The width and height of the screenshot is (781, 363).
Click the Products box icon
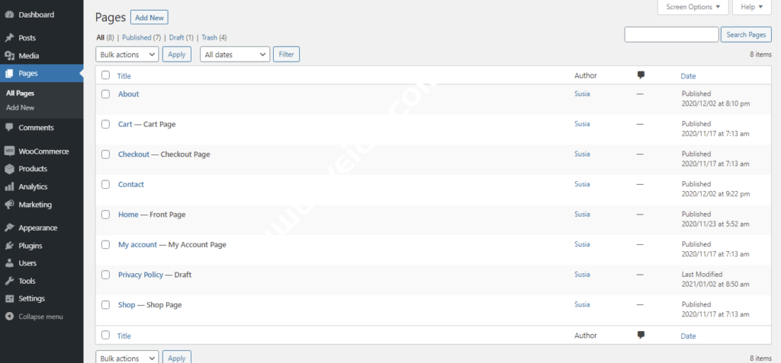pyautogui.click(x=9, y=169)
